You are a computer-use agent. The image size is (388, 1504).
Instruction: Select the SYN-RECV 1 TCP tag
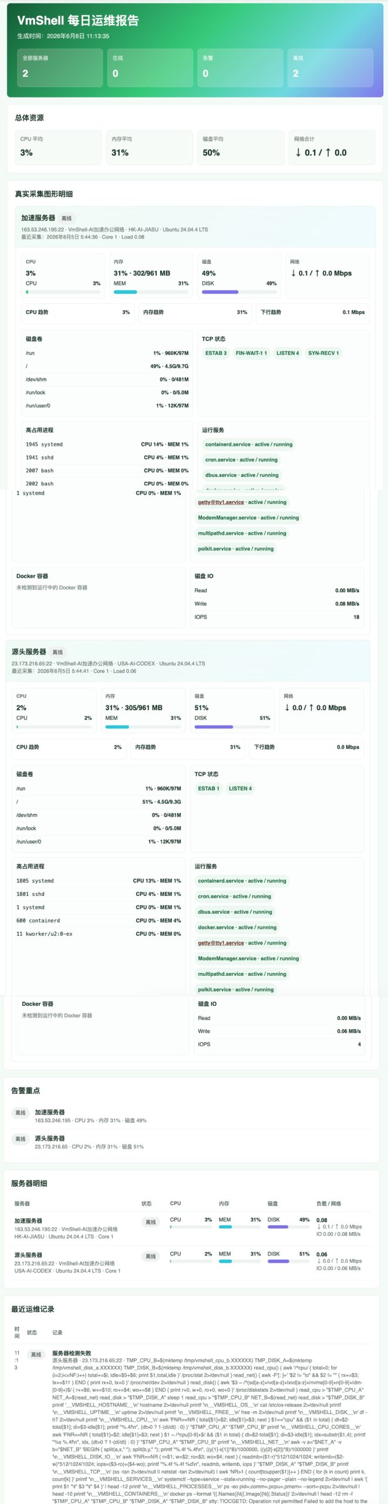click(323, 353)
